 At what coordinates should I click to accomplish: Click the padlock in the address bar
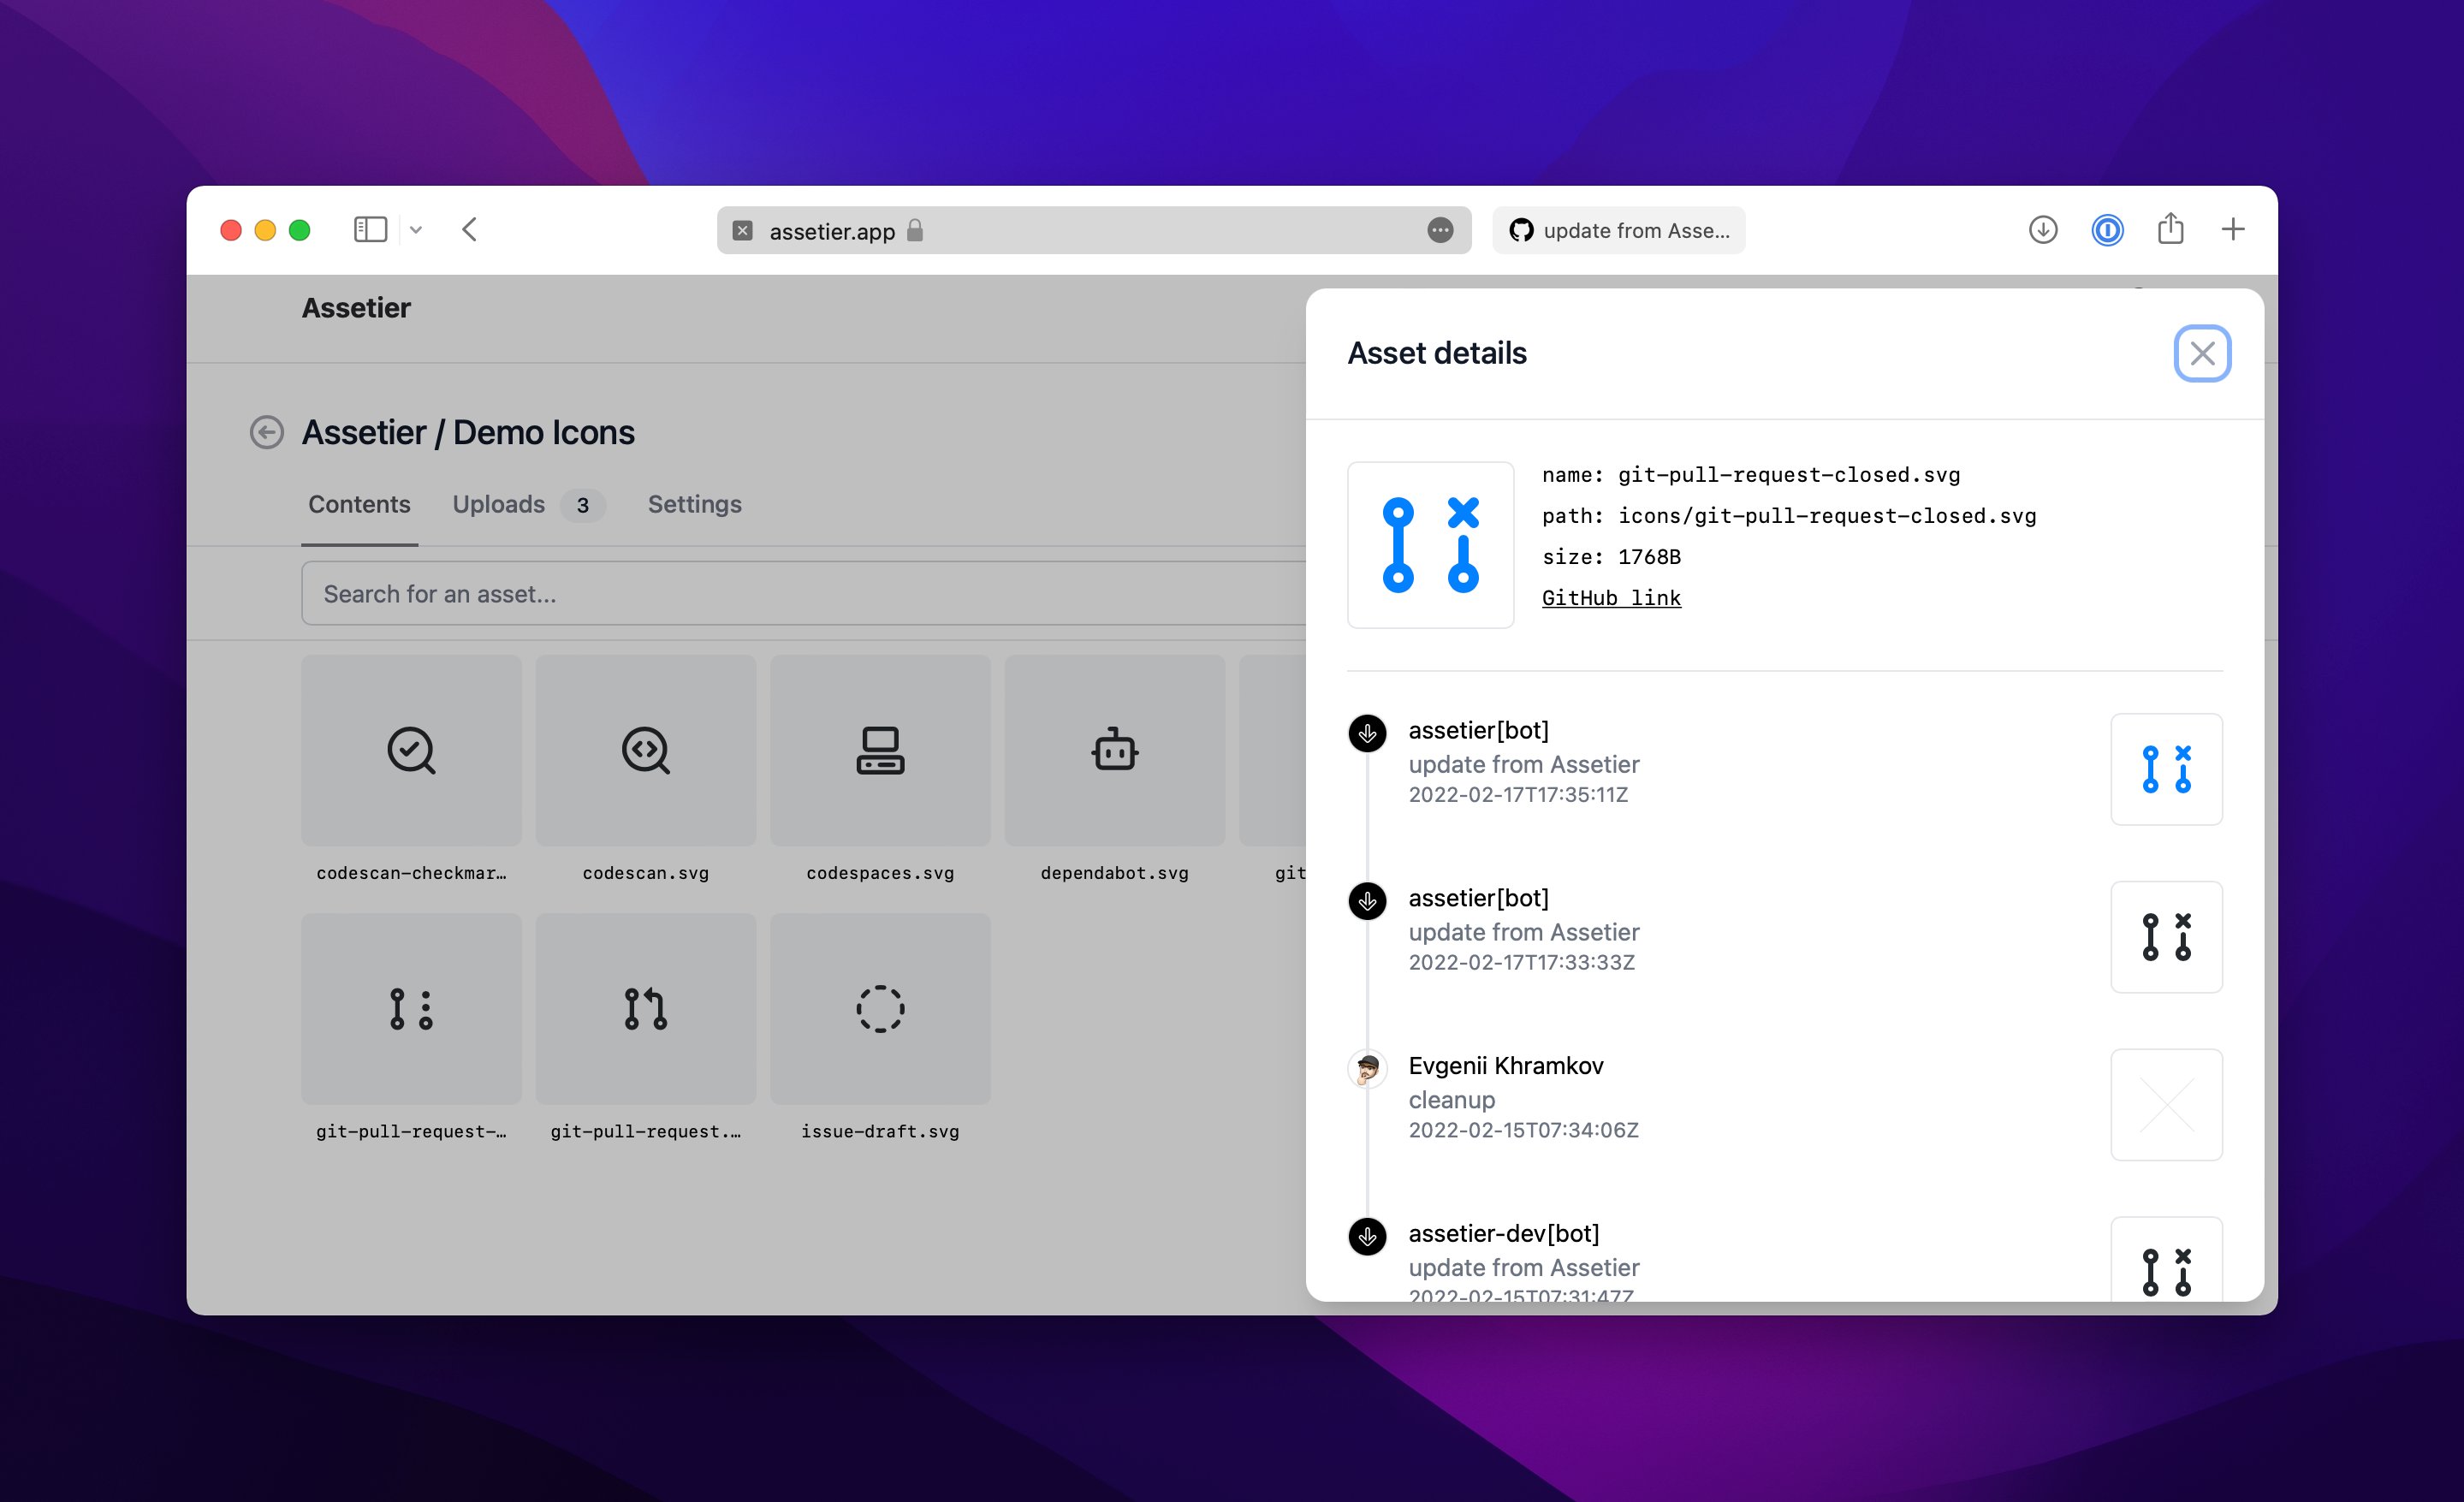click(914, 231)
